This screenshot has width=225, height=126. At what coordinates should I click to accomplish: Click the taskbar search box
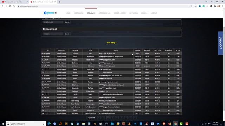coord(26,124)
